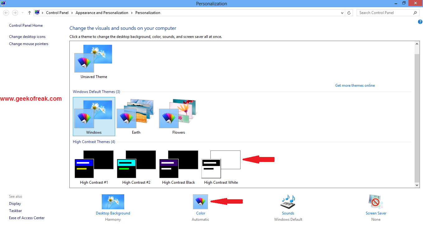Screen dimensions: 423x226
Task: Minimize the Personalization window
Action: pyautogui.click(x=396, y=3)
